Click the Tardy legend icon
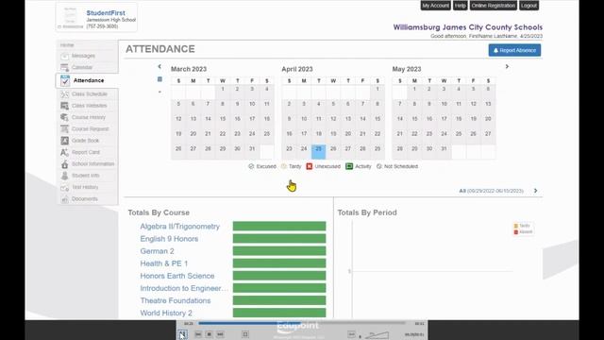The width and height of the screenshot is (604, 340). pyautogui.click(x=284, y=166)
